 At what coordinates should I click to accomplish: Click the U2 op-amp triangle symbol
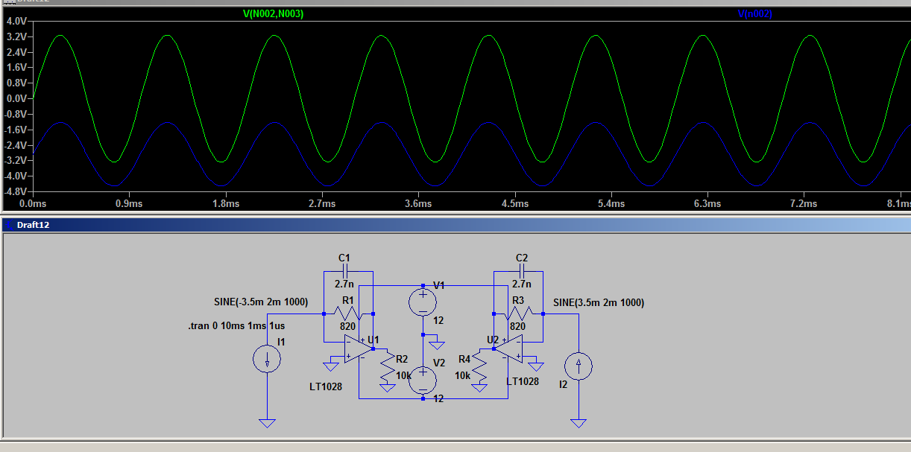coord(508,348)
